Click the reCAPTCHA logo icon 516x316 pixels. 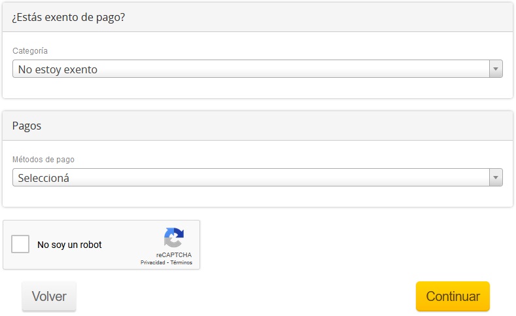coord(174,238)
